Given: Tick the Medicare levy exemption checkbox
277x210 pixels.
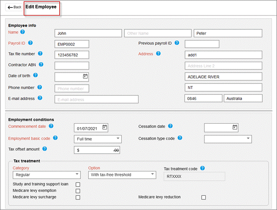Looking at the screenshot, I should click(x=78, y=191).
